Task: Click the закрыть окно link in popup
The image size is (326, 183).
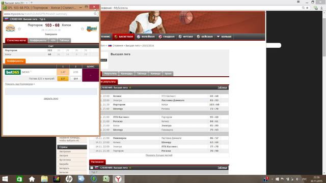Action: [51, 99]
